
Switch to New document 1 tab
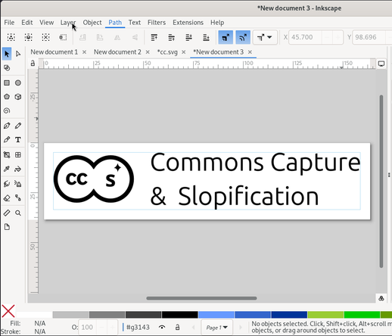[54, 52]
